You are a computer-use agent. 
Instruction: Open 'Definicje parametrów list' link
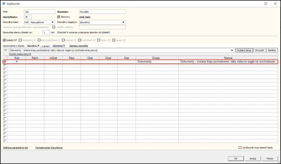click(x=15, y=148)
